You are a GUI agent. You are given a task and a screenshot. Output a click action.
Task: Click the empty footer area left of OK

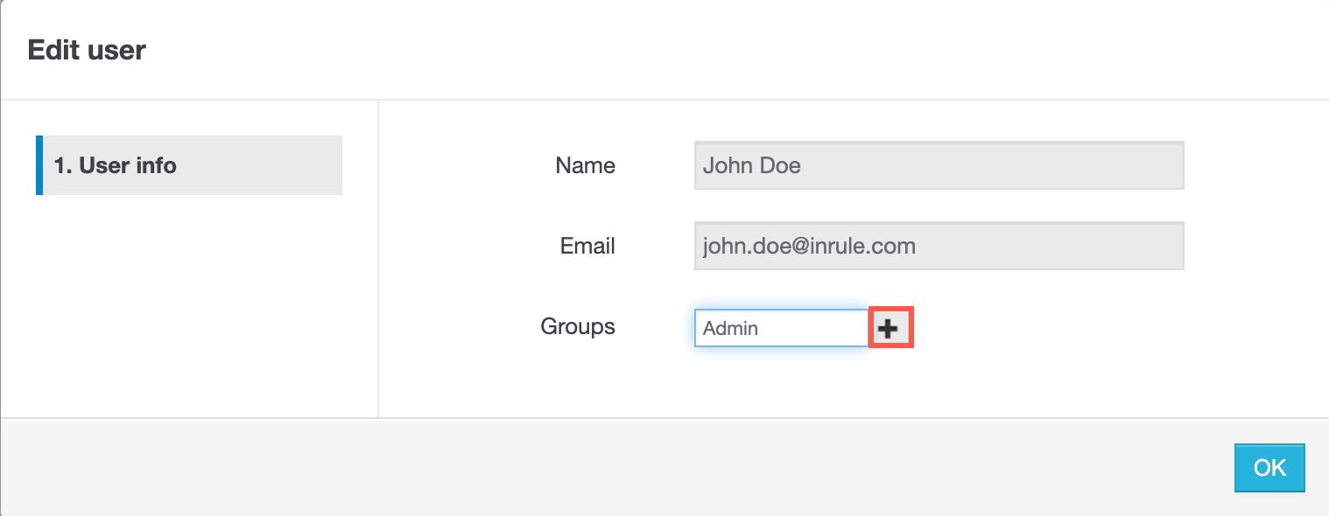pyautogui.click(x=613, y=467)
